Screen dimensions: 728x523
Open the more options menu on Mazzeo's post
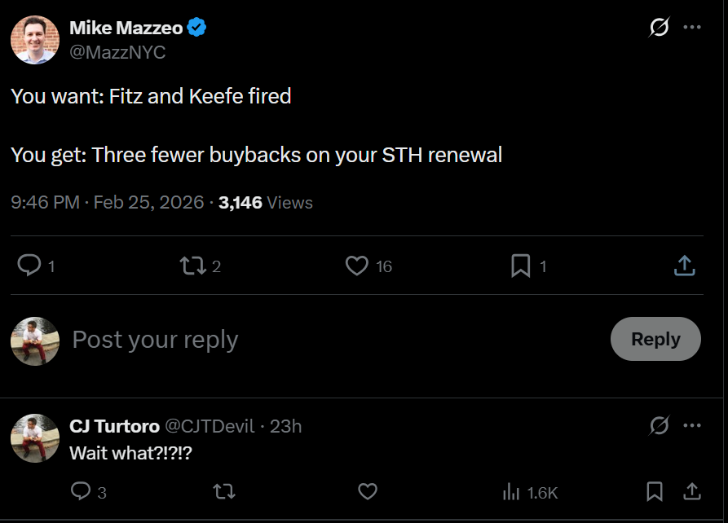pos(692,27)
